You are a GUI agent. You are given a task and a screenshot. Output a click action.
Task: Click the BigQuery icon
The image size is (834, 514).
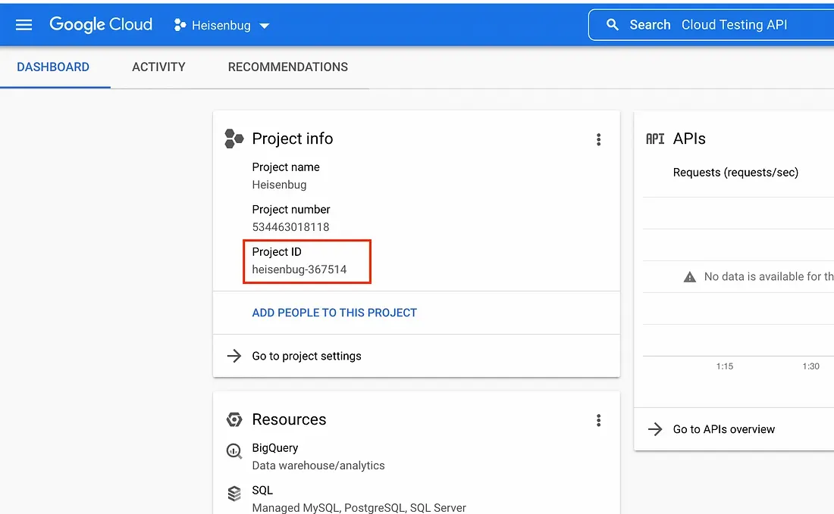(234, 451)
